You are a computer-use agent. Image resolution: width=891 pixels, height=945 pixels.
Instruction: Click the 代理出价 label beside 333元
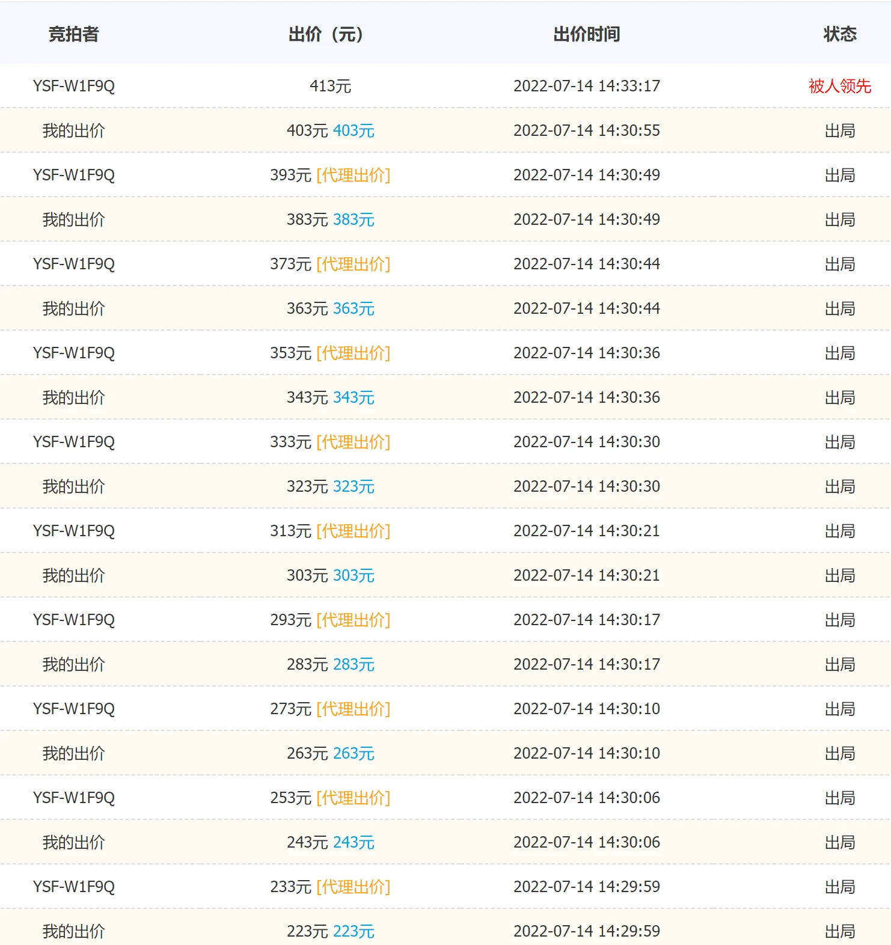tap(354, 442)
